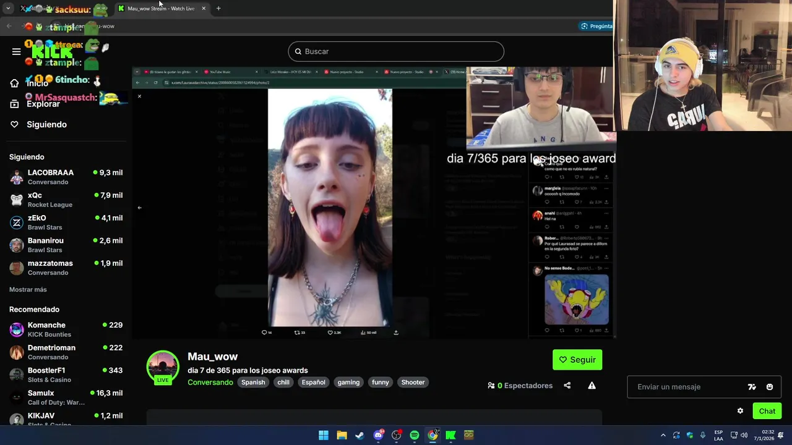792x445 pixels.
Task: Select the Shooter tag
Action: point(413,383)
